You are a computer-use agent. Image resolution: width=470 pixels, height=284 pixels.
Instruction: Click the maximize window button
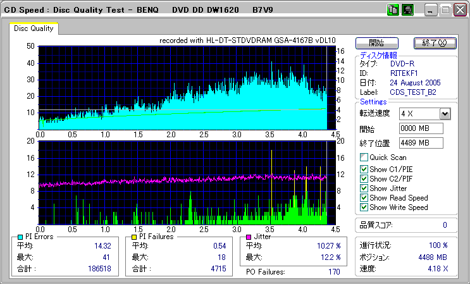[445, 10]
